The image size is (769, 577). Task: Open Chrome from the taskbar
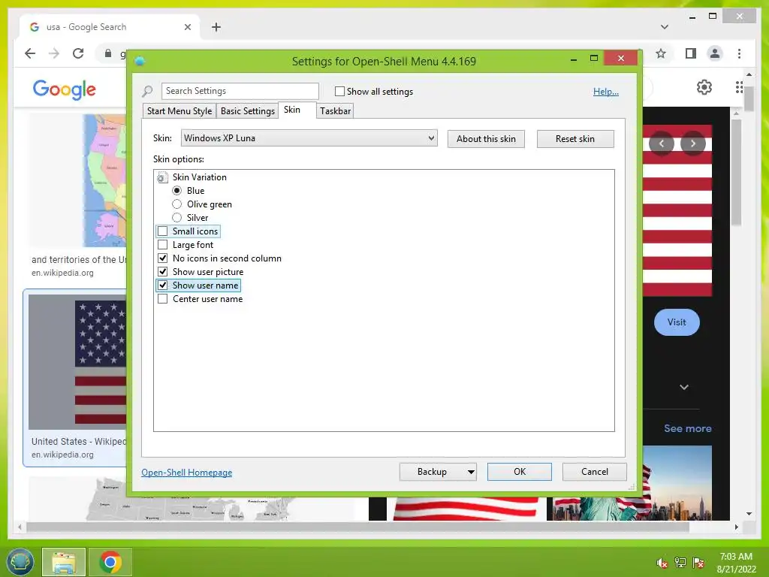tap(110, 562)
